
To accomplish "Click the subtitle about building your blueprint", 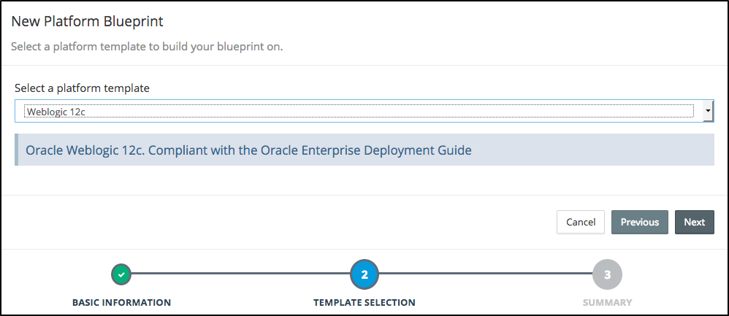I will click(147, 47).
